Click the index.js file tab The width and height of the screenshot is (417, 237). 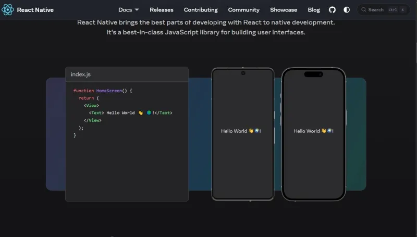pyautogui.click(x=81, y=74)
